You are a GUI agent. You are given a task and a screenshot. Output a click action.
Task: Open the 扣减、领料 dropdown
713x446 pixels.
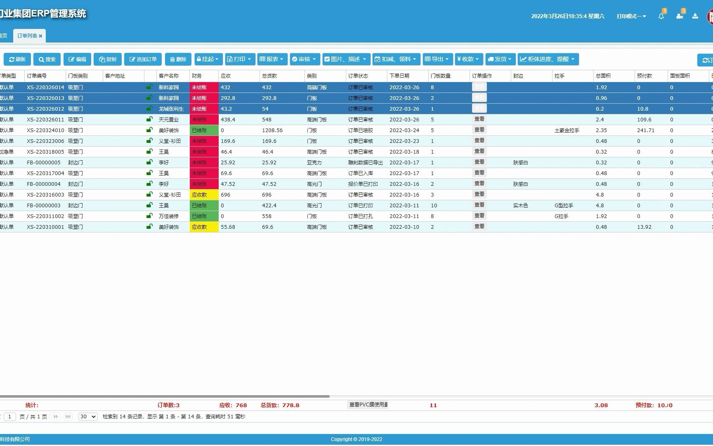coord(397,59)
